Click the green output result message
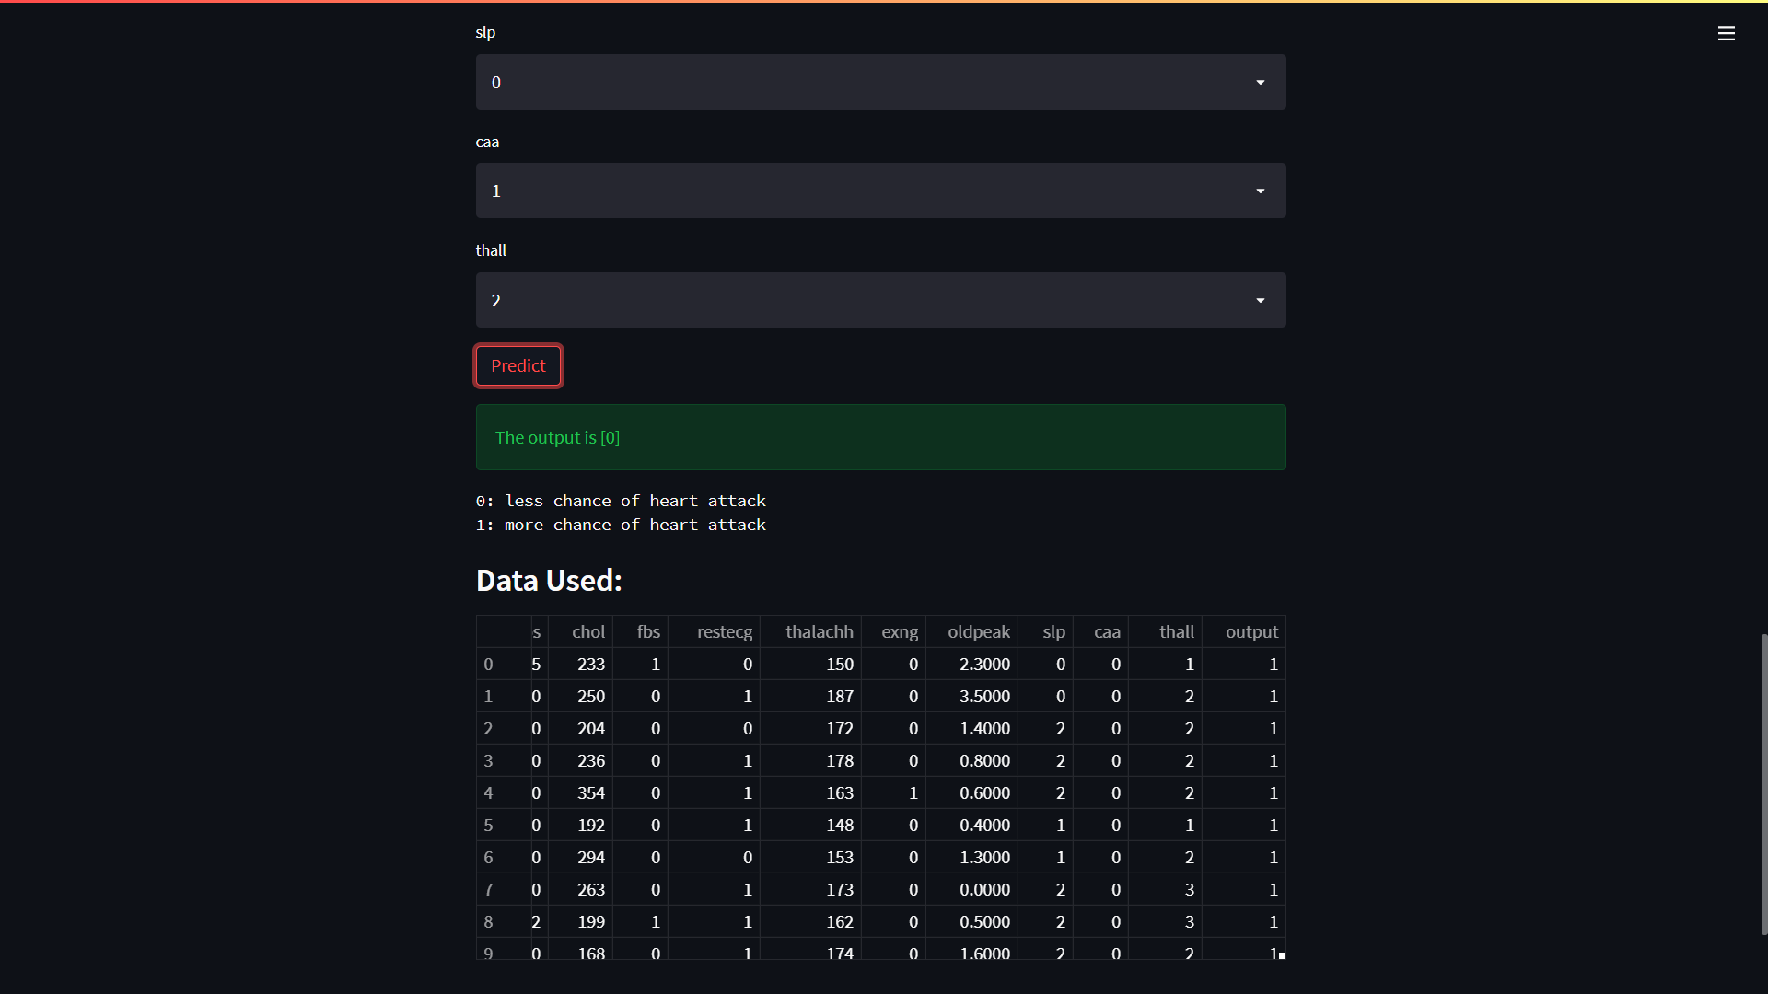 pyautogui.click(x=880, y=438)
